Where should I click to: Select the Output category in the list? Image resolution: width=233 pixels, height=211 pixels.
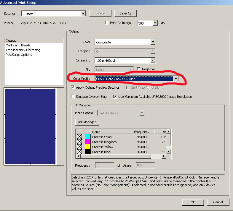(x=34, y=40)
